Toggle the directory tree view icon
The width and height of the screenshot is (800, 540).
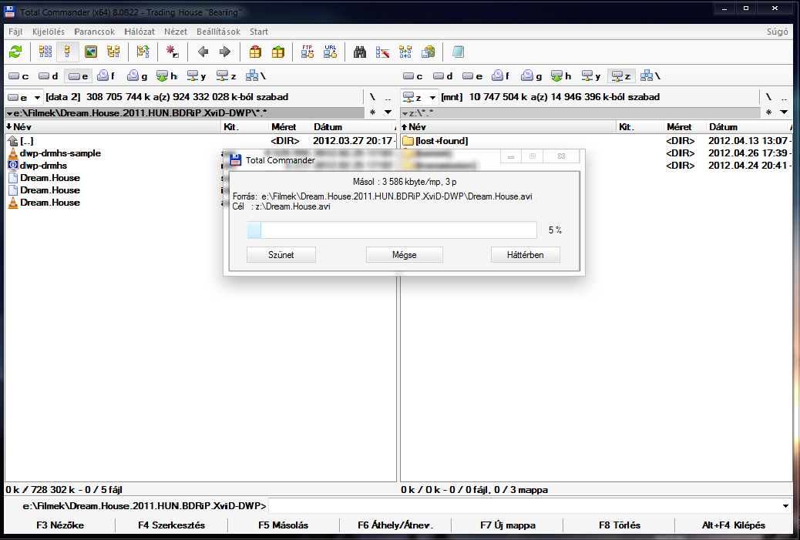[113, 52]
